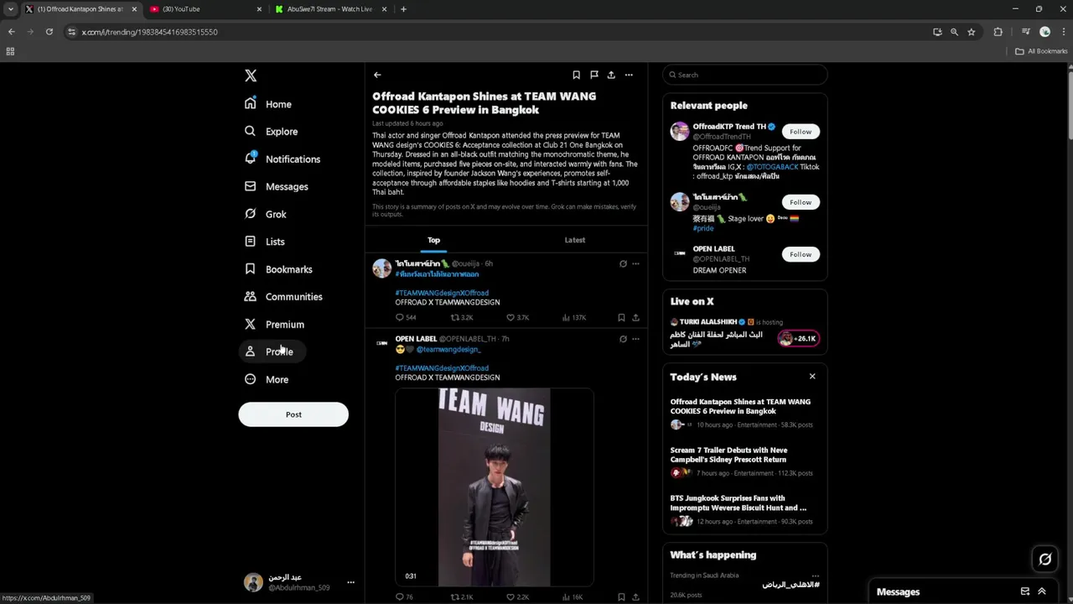Image resolution: width=1073 pixels, height=604 pixels.
Task: Open browser extensions puzzle icon
Action: [998, 32]
